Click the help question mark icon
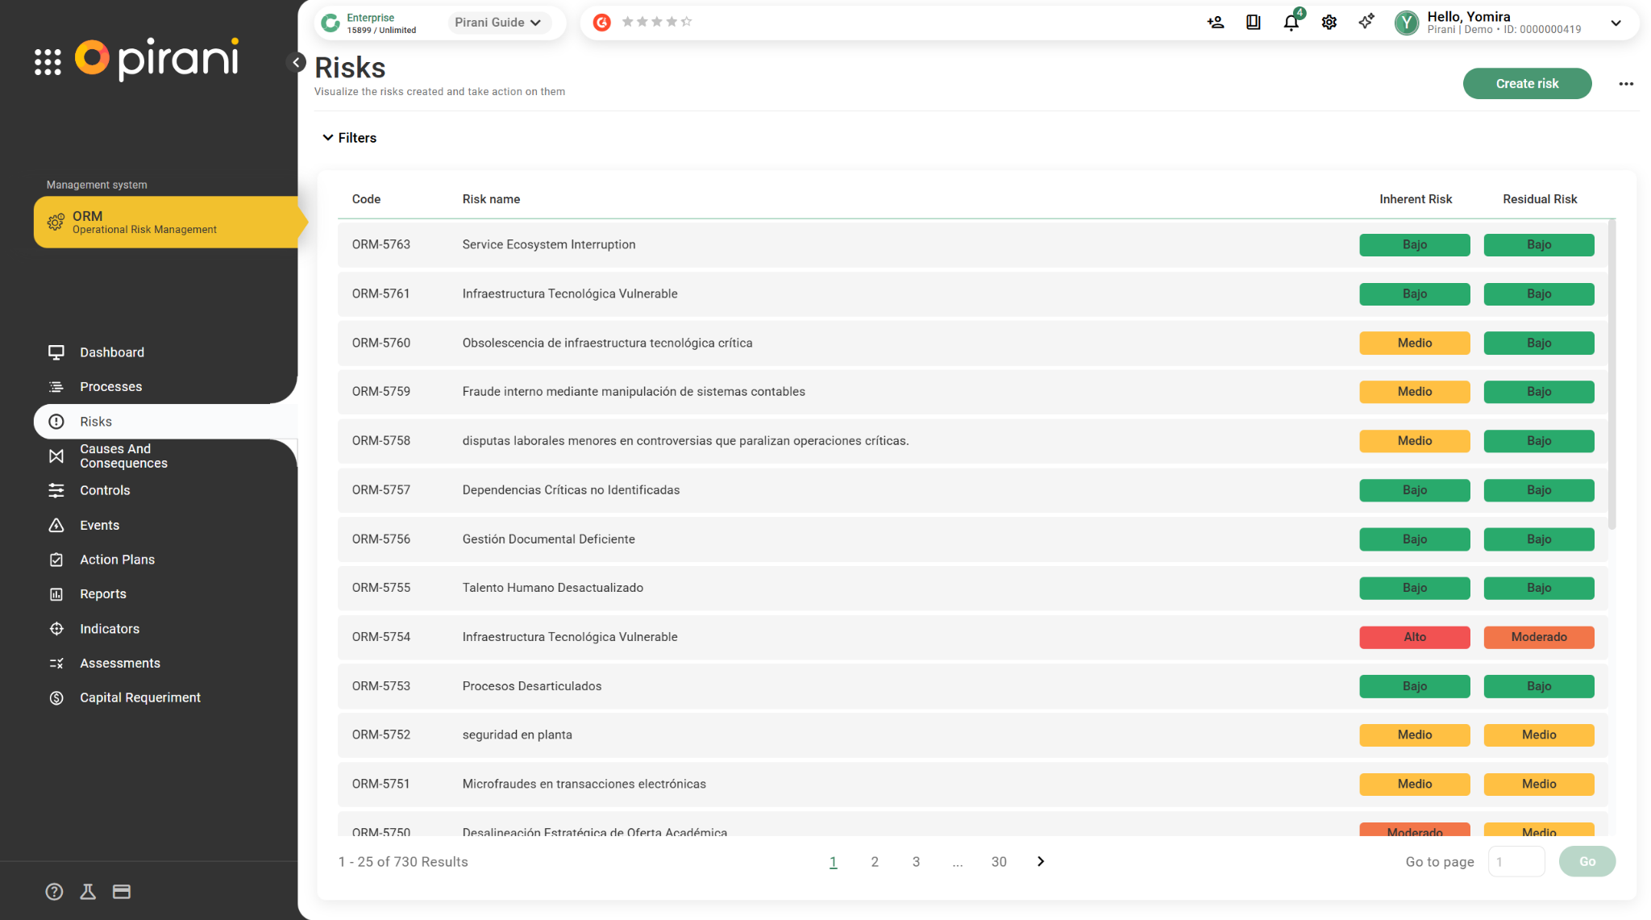The width and height of the screenshot is (1651, 920). [x=54, y=891]
